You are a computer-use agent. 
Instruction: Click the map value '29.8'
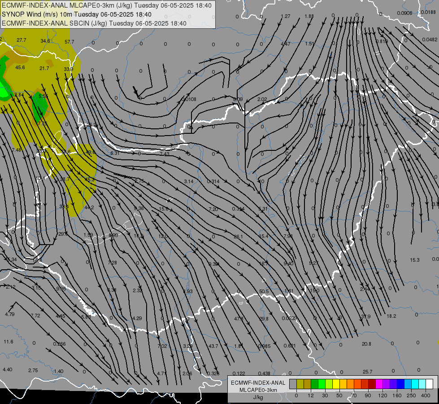(x=264, y=319)
